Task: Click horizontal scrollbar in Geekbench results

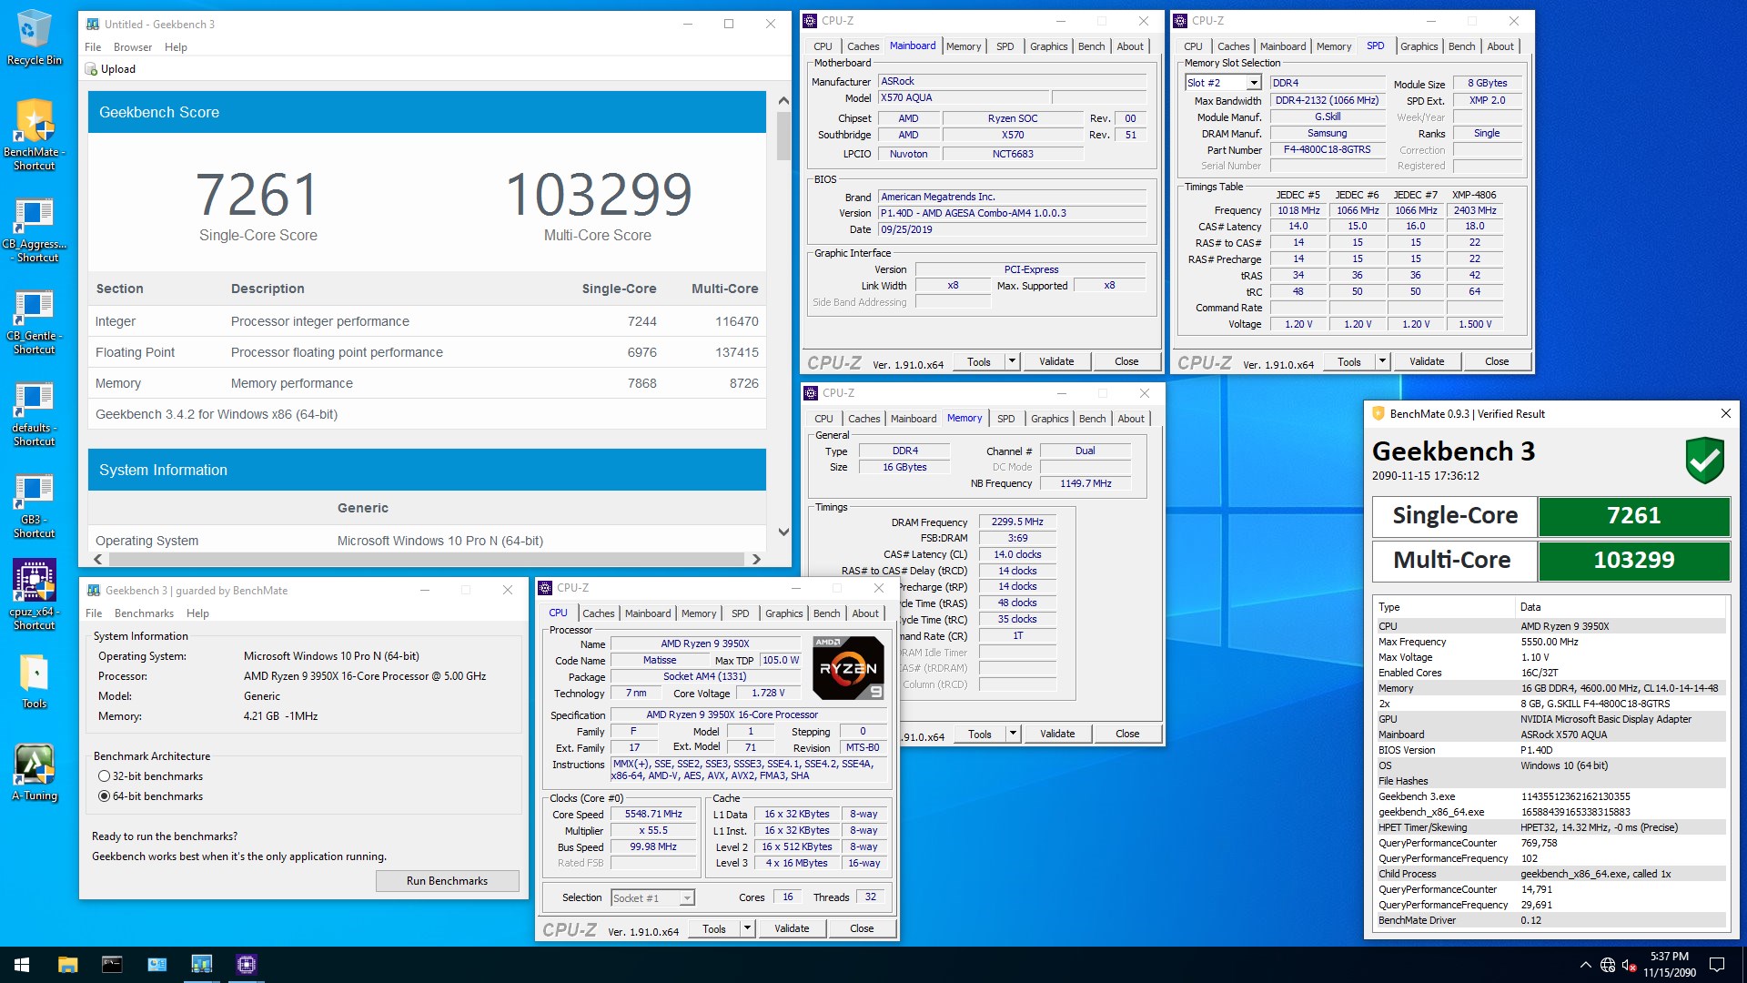Action: (x=426, y=559)
